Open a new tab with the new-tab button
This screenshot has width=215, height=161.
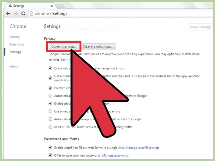pos(61,6)
